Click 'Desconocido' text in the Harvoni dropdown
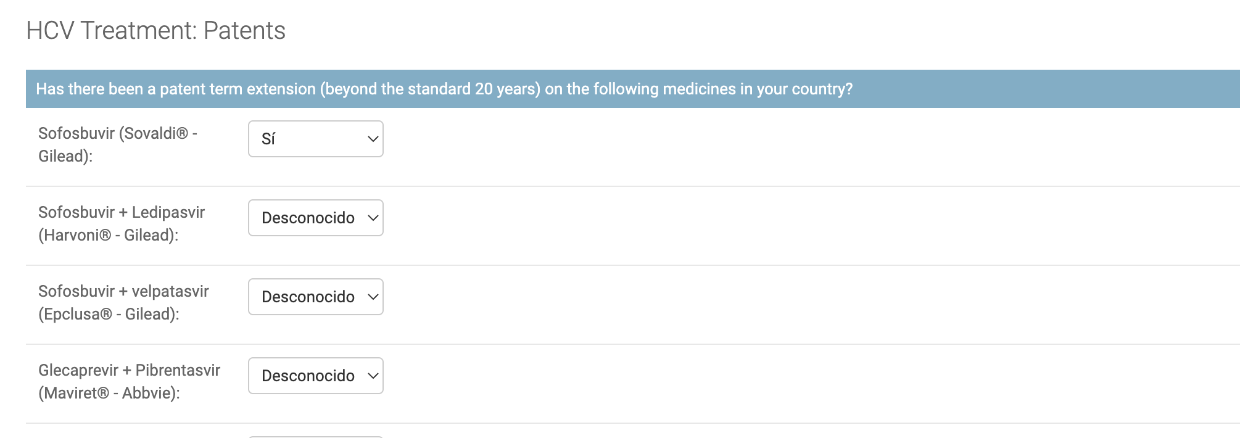The width and height of the screenshot is (1240, 438). pyautogui.click(x=308, y=218)
